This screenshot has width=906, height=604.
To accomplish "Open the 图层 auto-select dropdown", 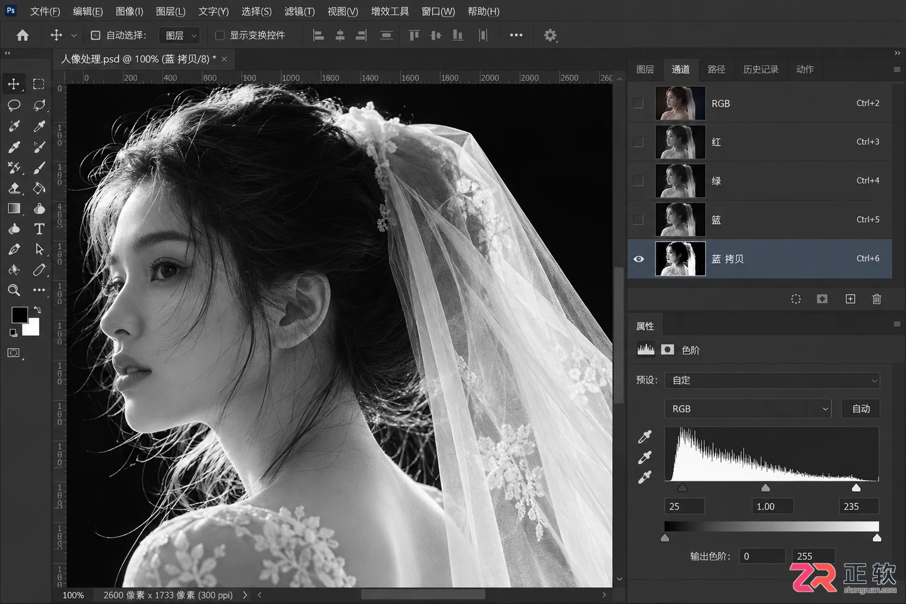I will pos(179,36).
